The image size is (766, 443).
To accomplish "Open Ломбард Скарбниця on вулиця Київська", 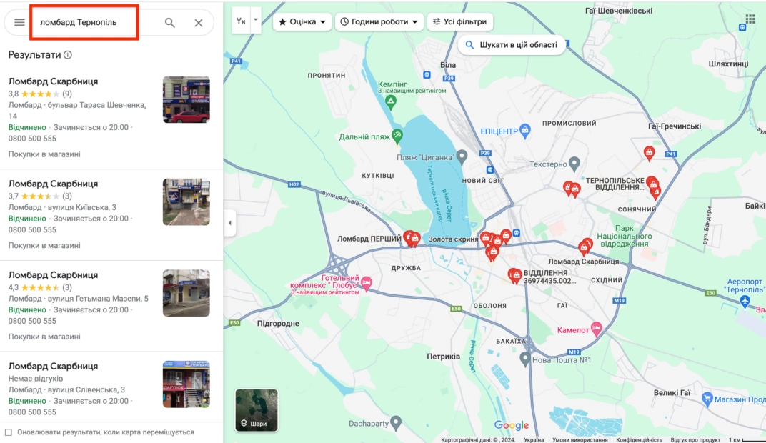I will tap(54, 184).
